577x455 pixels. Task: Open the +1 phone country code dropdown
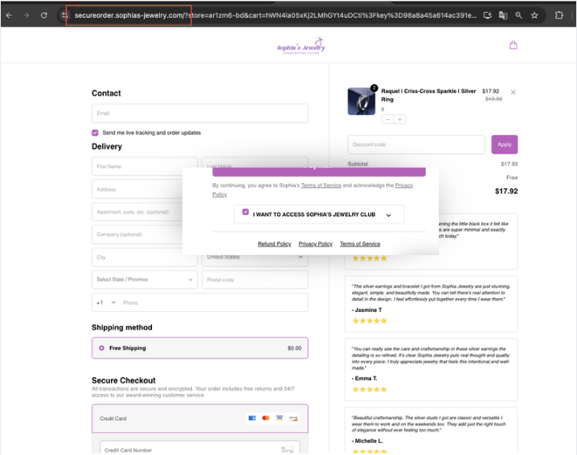(x=106, y=302)
